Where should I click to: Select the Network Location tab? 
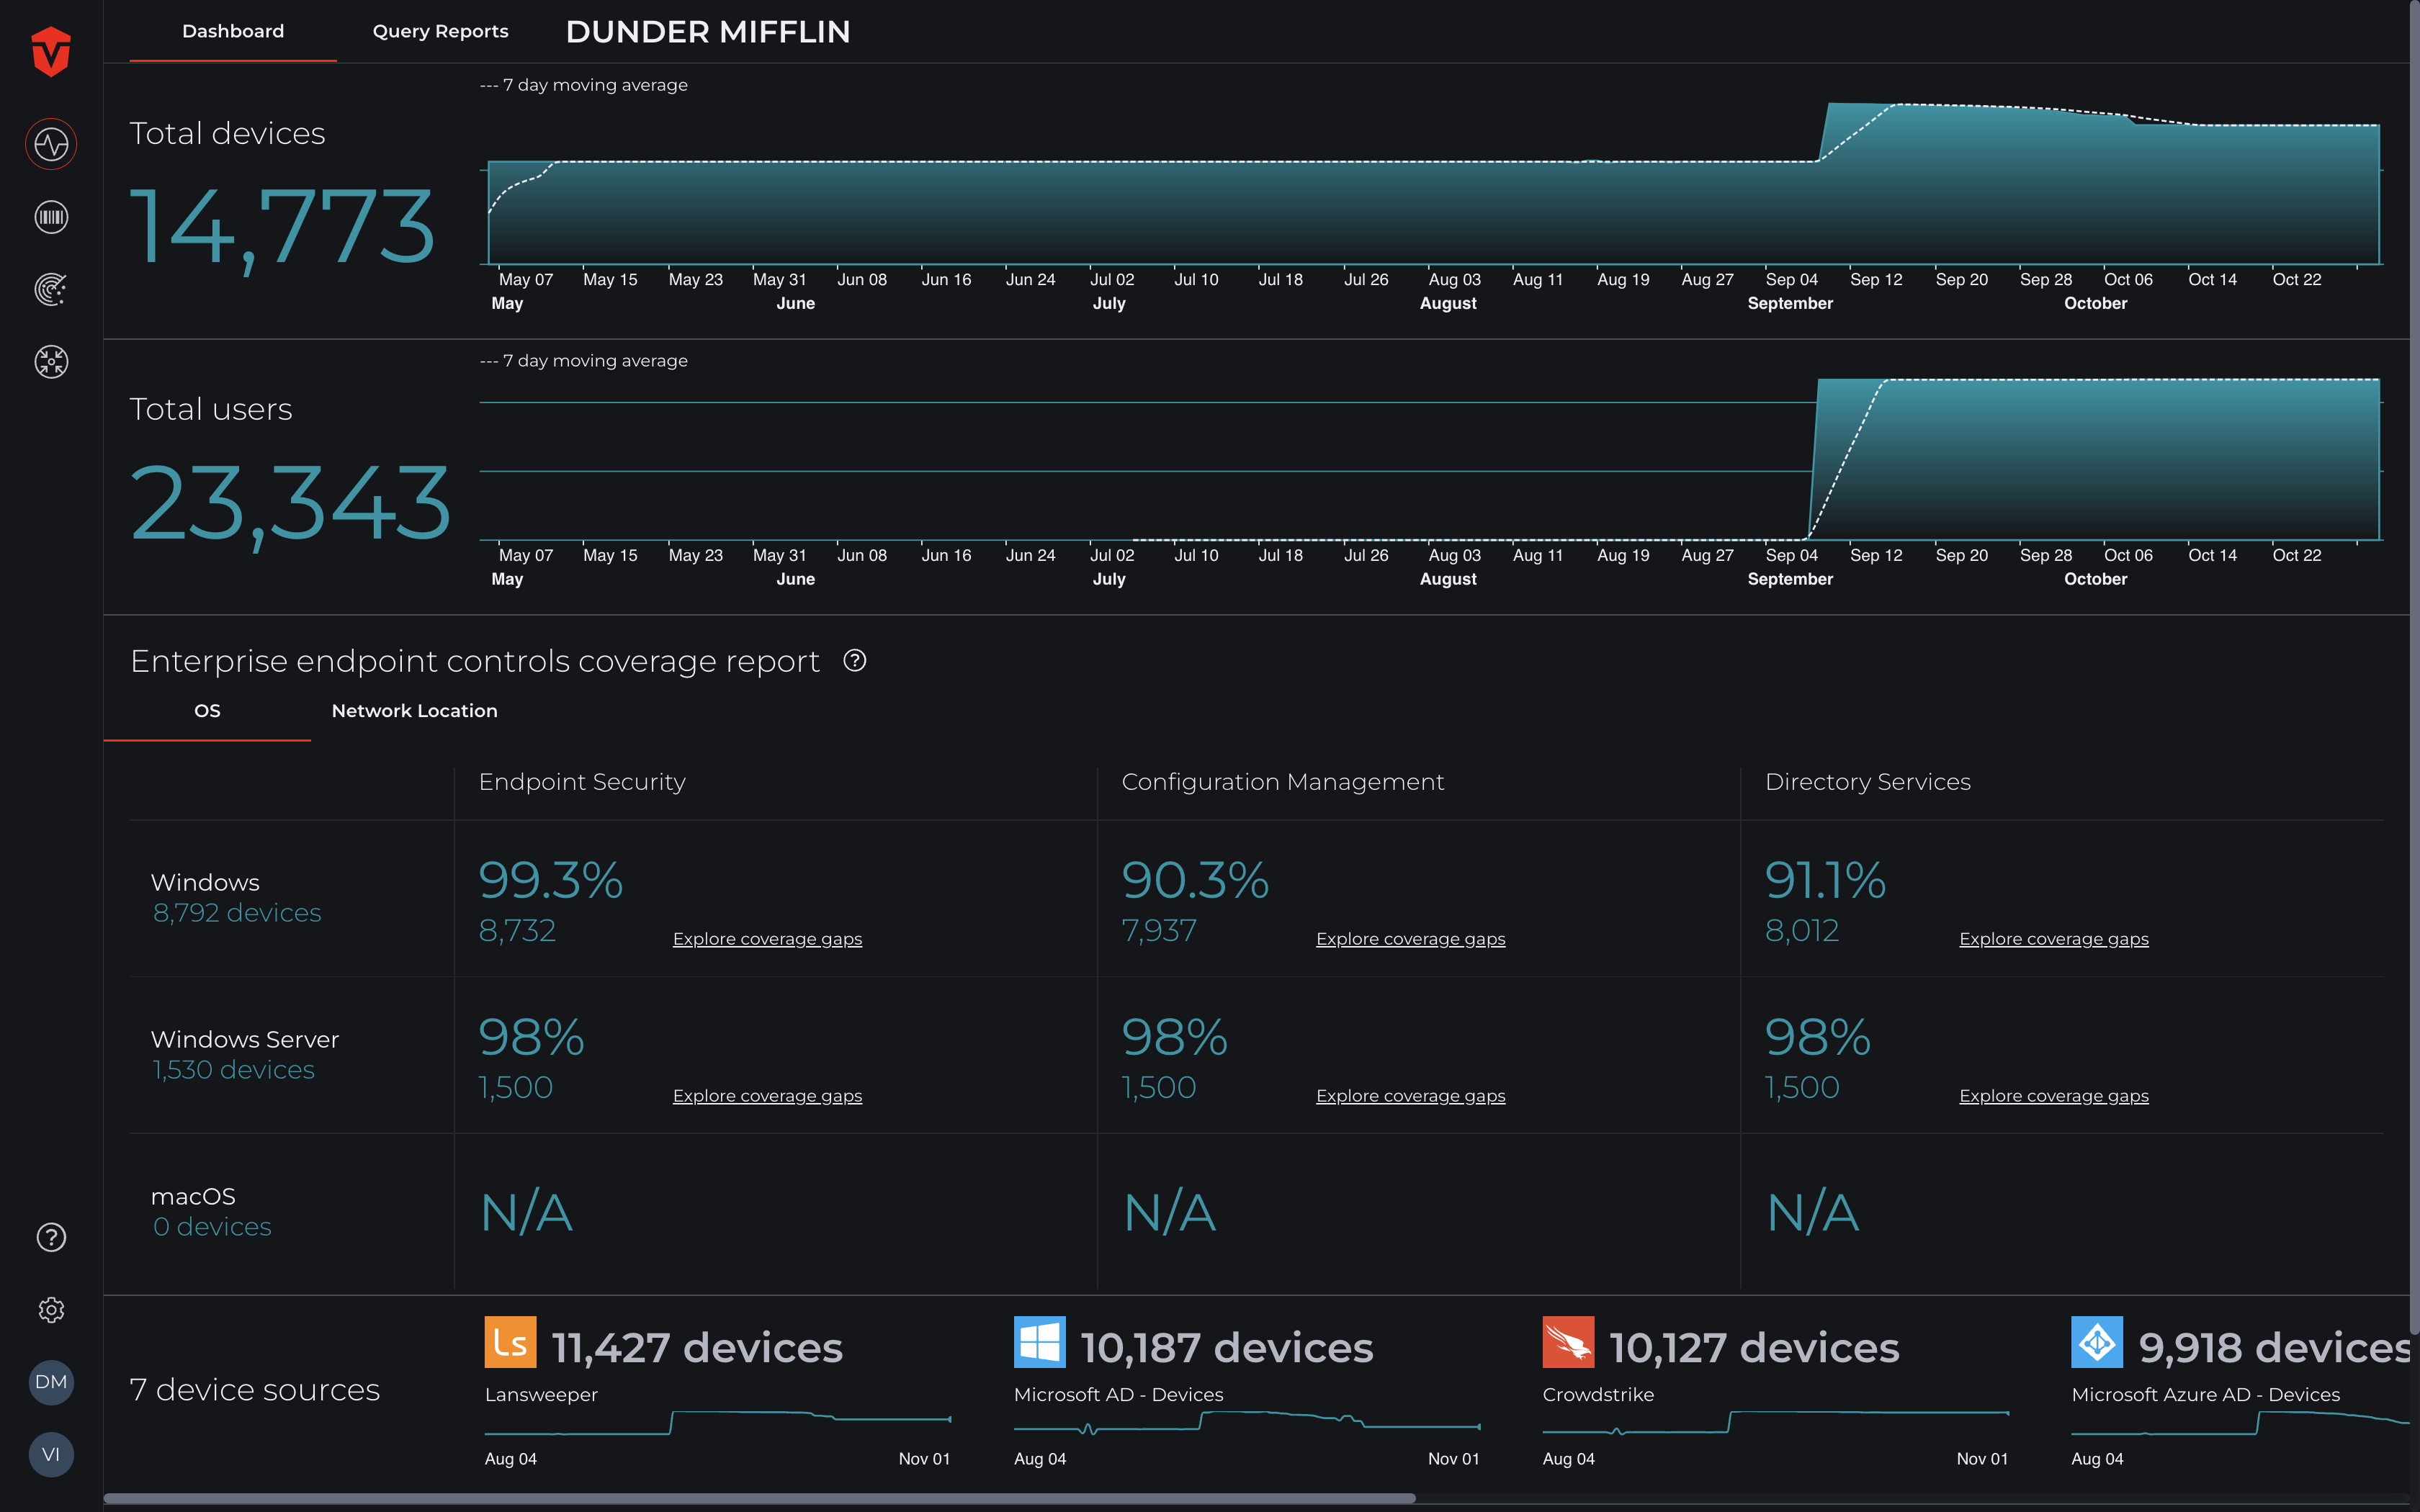(414, 711)
